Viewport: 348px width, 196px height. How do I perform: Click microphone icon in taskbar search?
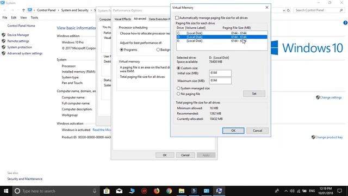pyautogui.click(x=95, y=191)
